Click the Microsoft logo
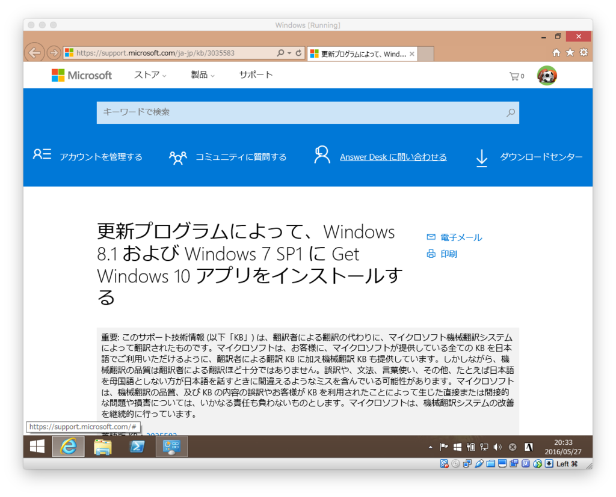The width and height of the screenshot is (616, 497). click(82, 75)
